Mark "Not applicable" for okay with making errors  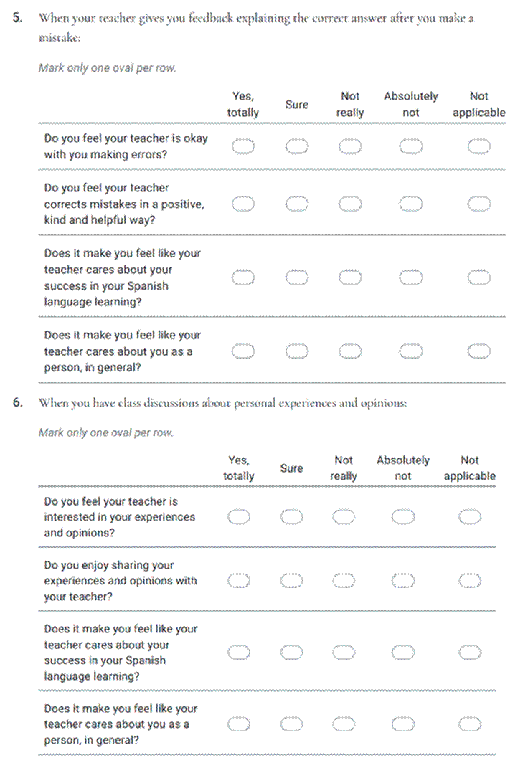coord(478,147)
